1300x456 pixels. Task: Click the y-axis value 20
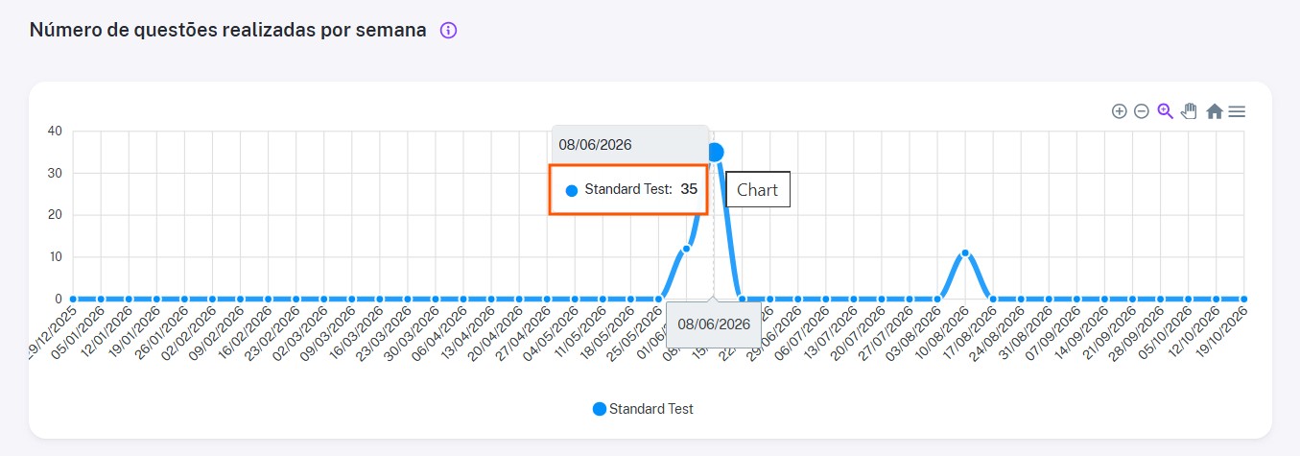point(55,215)
